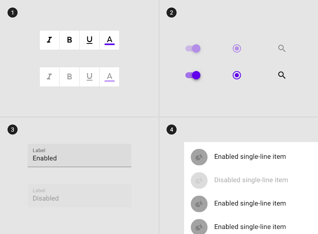
Task: Click the disabled Underline button
Action: pos(89,77)
